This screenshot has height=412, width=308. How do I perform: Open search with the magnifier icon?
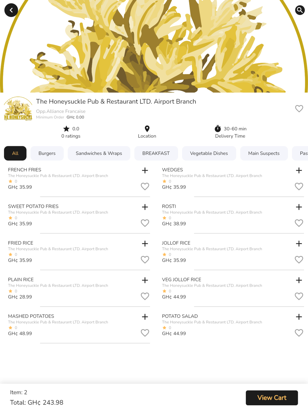click(300, 10)
